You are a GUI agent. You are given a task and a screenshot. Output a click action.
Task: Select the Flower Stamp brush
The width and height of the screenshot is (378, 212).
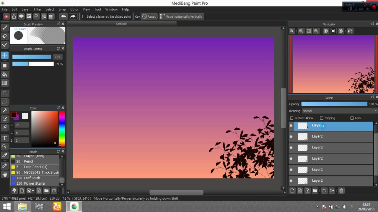click(35, 183)
